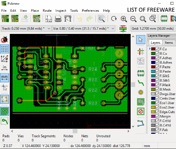This screenshot has width=176, height=149.
Task: Click the Zoom Out magnifier icon
Action: pos(133,19)
